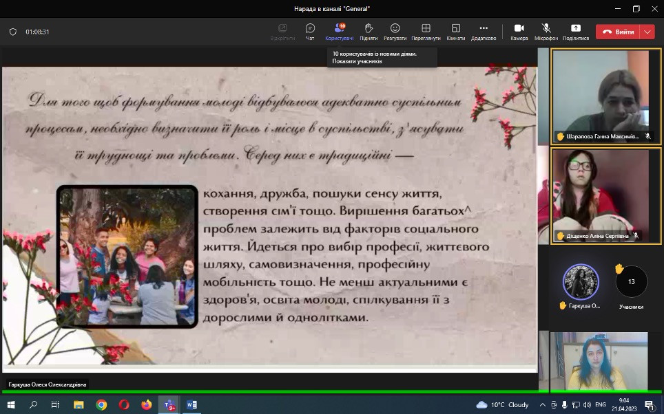Image resolution: width=664 pixels, height=414 pixels.
Task: Leave the meeting with Вийти button
Action: coord(618,32)
